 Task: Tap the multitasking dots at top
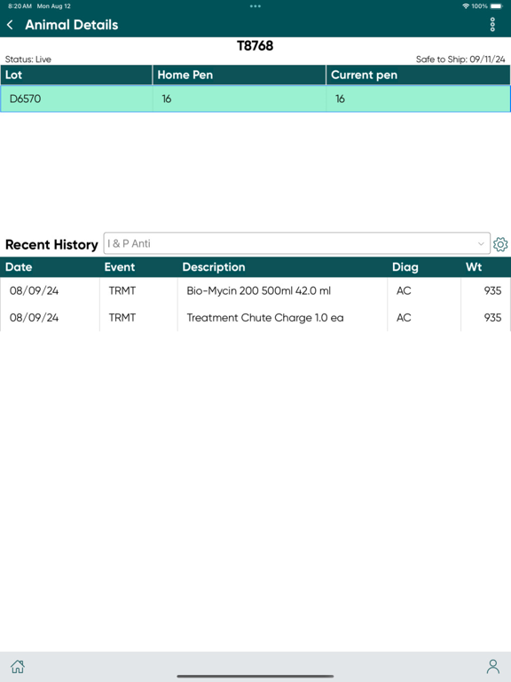click(255, 6)
